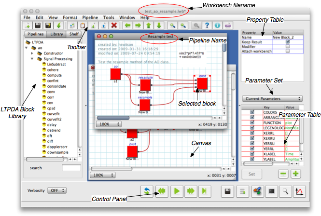This screenshot has height=216, width=321.
Task: Click the green right arrow toolbar icon
Action: coord(138,26)
